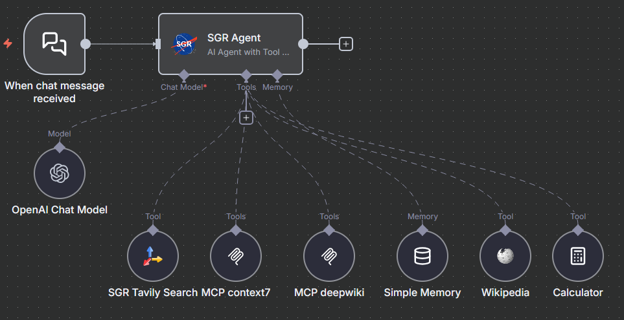Image resolution: width=624 pixels, height=320 pixels.
Task: Select the MCP deepwiki node icon
Action: (x=329, y=256)
